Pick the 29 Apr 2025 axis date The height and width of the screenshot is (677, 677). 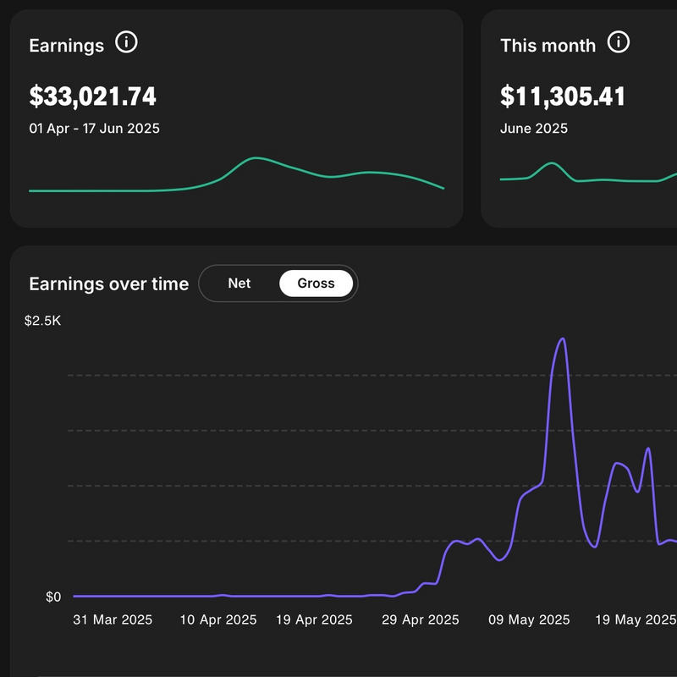pos(419,619)
